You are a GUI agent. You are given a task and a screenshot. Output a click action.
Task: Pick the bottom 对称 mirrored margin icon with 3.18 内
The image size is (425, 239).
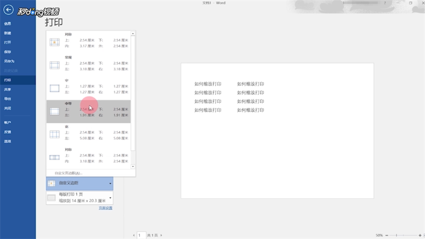point(55,157)
